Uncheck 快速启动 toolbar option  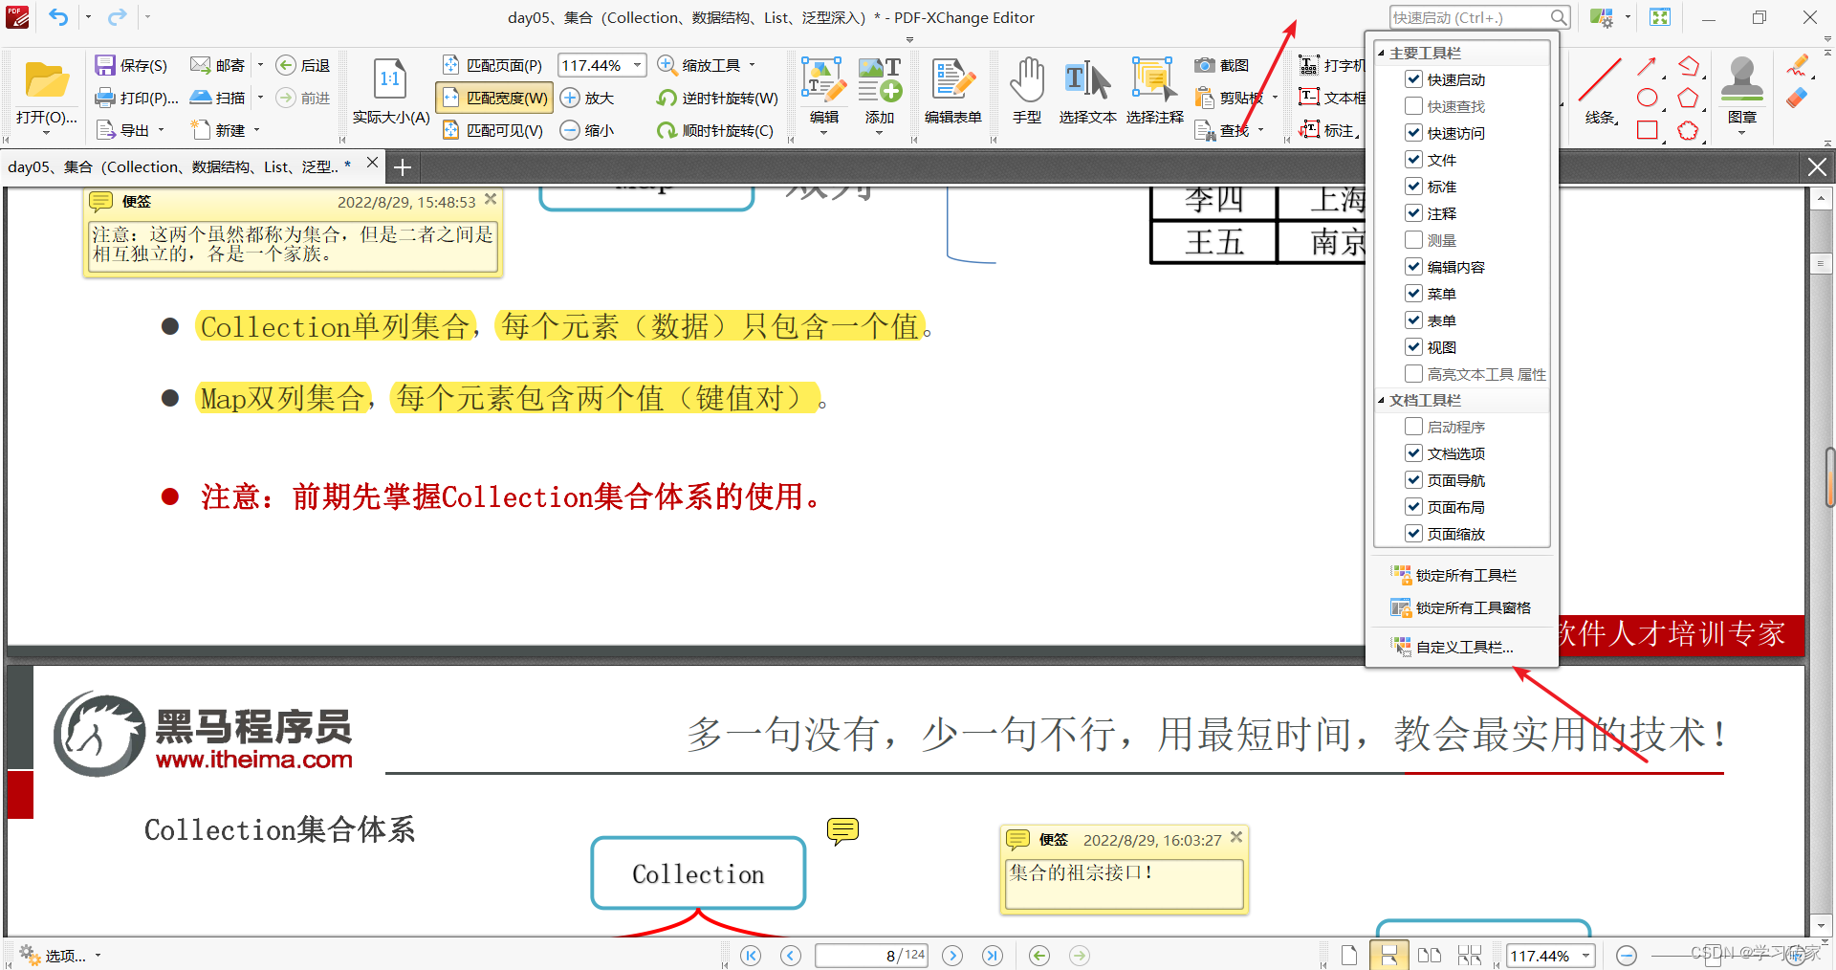pyautogui.click(x=1413, y=79)
